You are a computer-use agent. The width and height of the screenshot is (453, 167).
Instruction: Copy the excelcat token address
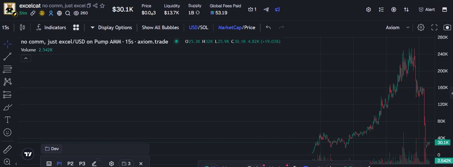click(89, 6)
